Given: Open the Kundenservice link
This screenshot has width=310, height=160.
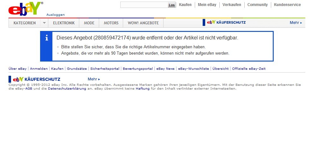Looking at the screenshot, I should click(287, 5).
